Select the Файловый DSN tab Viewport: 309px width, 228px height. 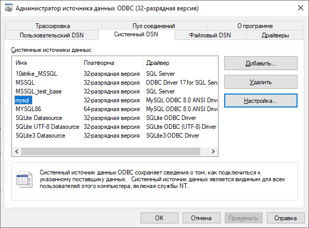click(210, 35)
